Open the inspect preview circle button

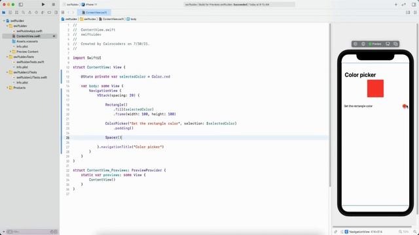click(x=363, y=44)
